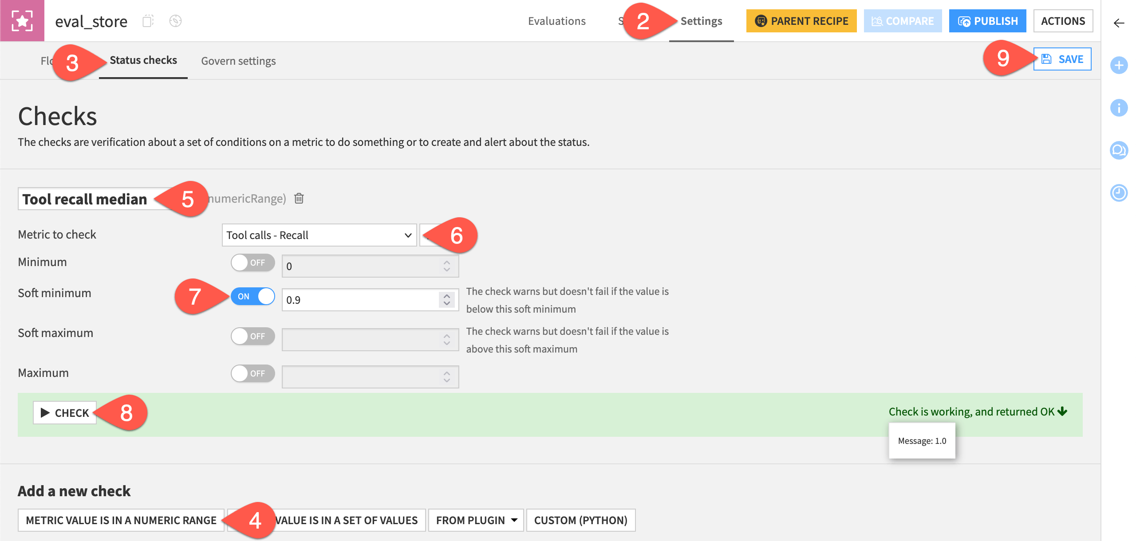Open the timeline history clock icon
The height and width of the screenshot is (541, 1136).
(x=1119, y=192)
